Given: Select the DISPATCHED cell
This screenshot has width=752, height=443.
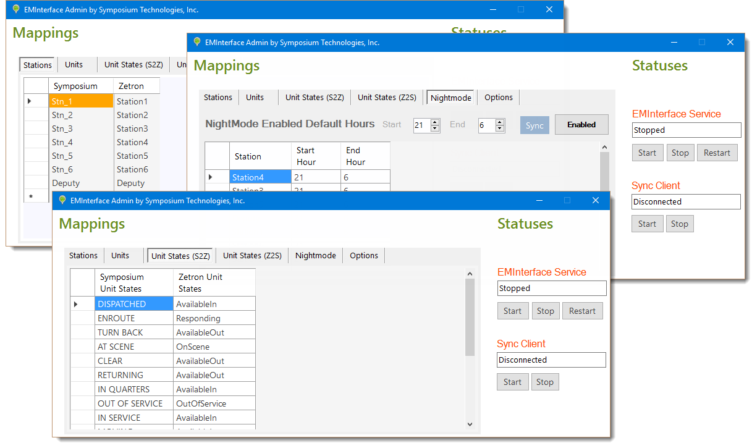Looking at the screenshot, I should [x=134, y=304].
